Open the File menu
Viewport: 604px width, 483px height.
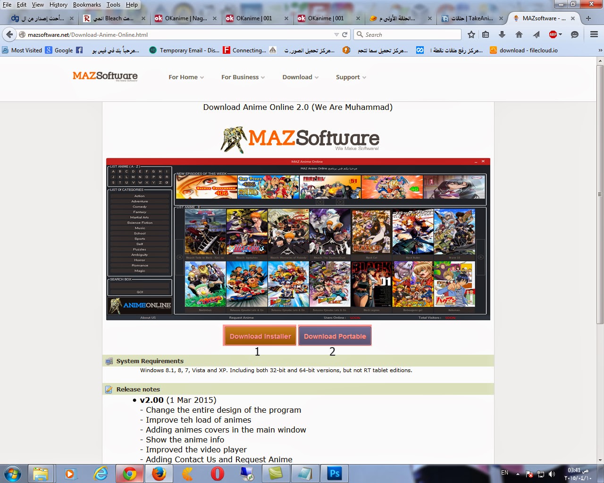tap(7, 5)
